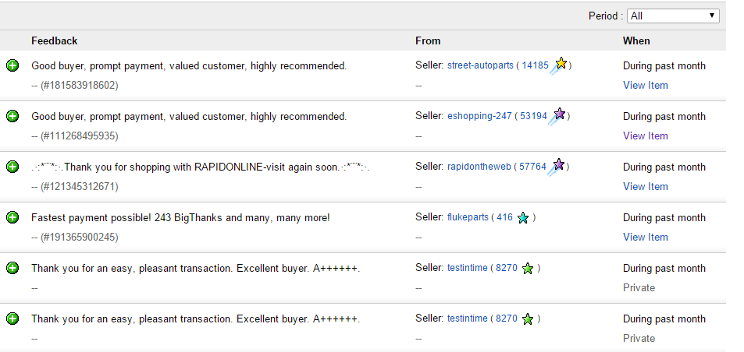Click the green plus icon for eshopping-247 feedback
The width and height of the screenshot is (744, 352).
[x=12, y=116]
